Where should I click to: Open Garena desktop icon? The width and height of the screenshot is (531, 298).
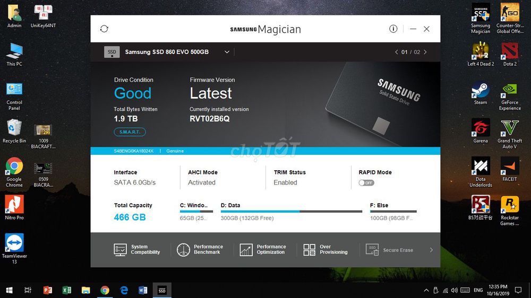click(x=481, y=131)
